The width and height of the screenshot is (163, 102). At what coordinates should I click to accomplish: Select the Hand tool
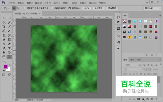(4, 57)
